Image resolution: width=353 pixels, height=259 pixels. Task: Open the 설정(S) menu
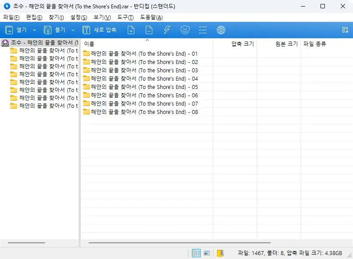coord(78,18)
